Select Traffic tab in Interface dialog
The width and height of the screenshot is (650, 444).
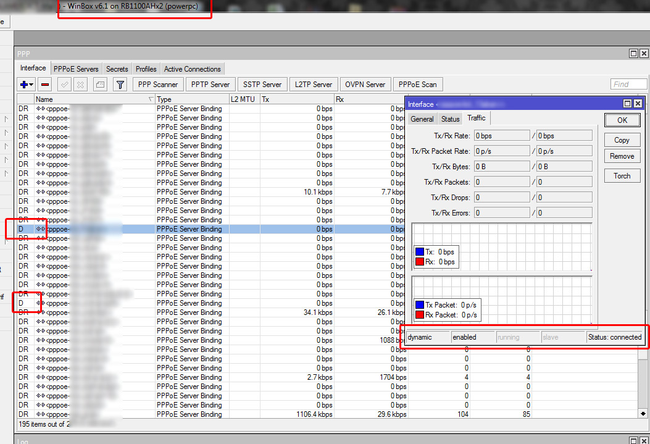tap(477, 118)
